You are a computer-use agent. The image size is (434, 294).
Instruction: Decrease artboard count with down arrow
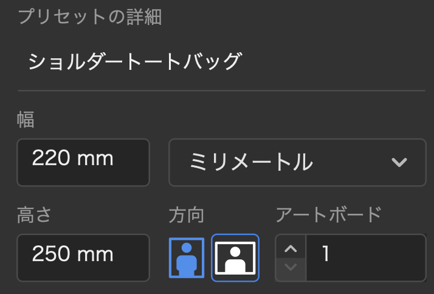291,268
